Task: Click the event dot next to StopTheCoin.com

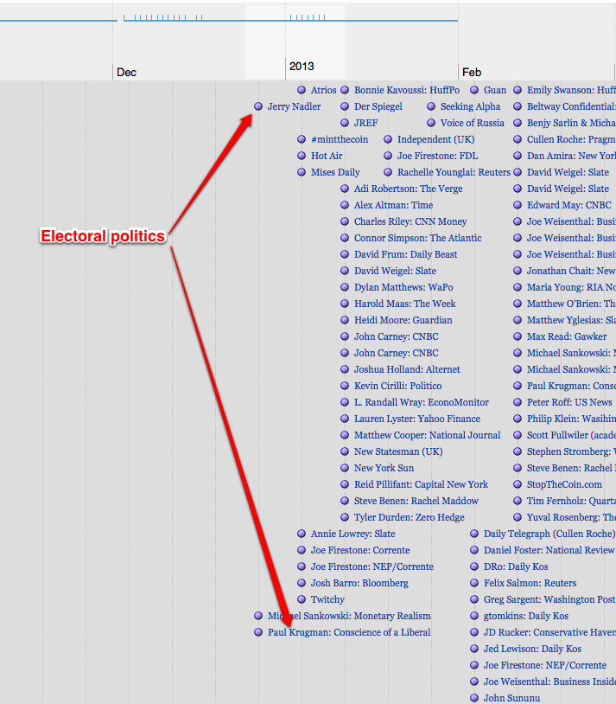Action: 518,485
